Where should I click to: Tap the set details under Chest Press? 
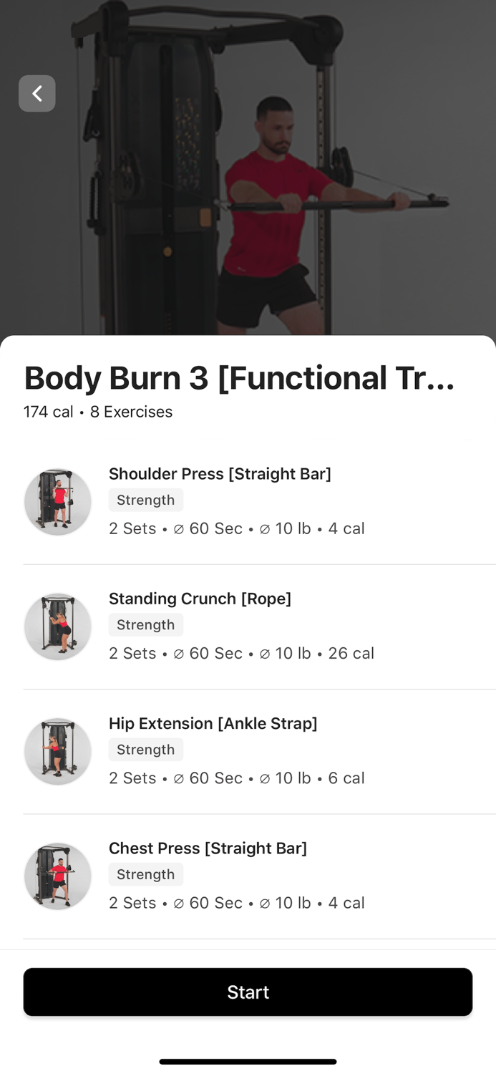236,903
